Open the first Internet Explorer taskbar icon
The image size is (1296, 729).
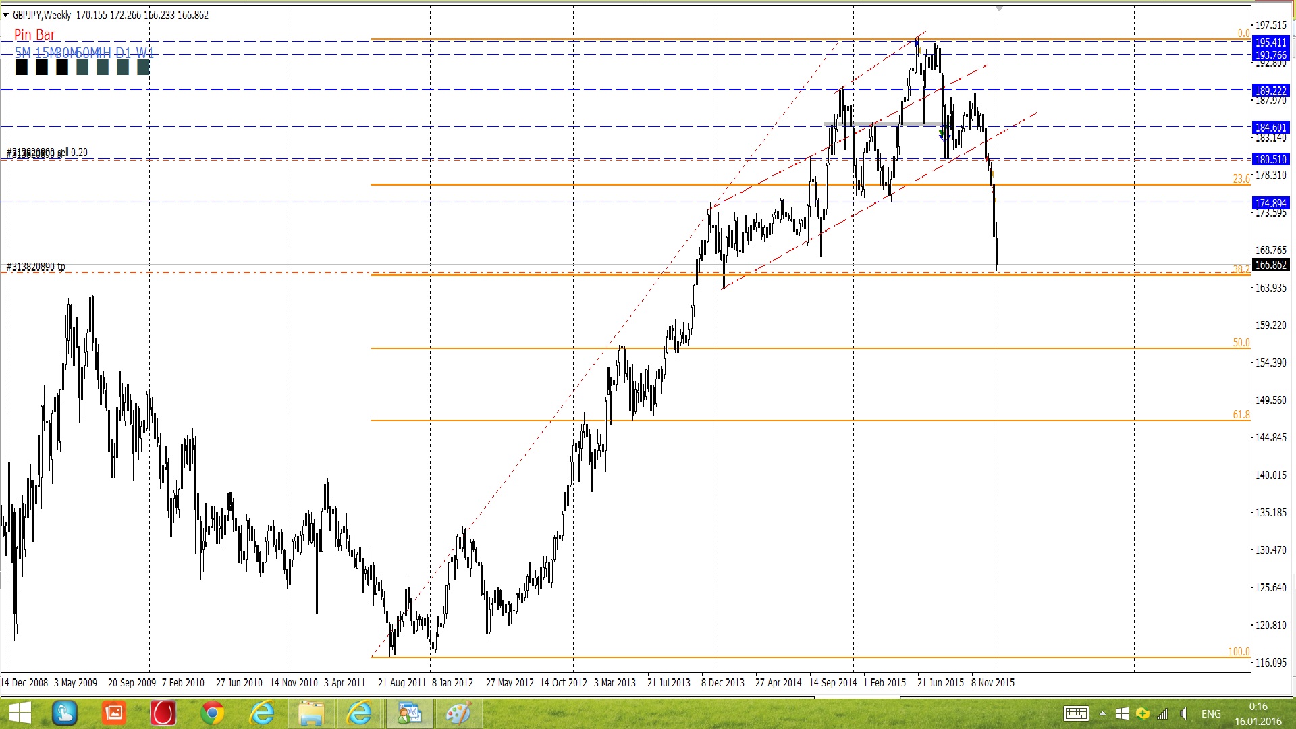click(261, 713)
